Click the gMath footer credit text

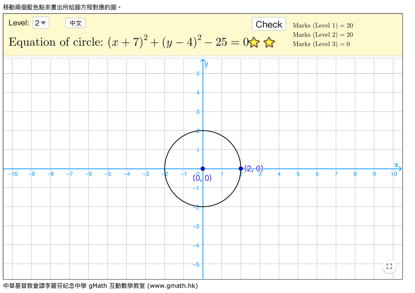101,286
